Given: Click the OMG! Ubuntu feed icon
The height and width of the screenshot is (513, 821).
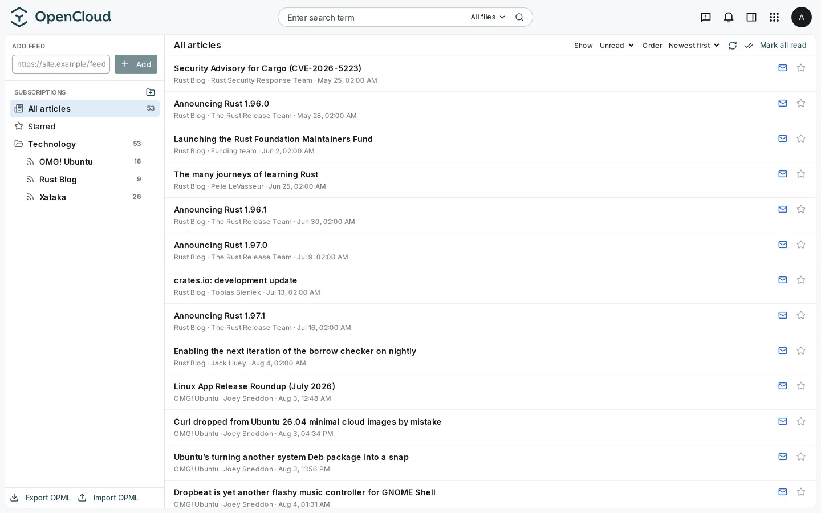Looking at the screenshot, I should tap(30, 162).
